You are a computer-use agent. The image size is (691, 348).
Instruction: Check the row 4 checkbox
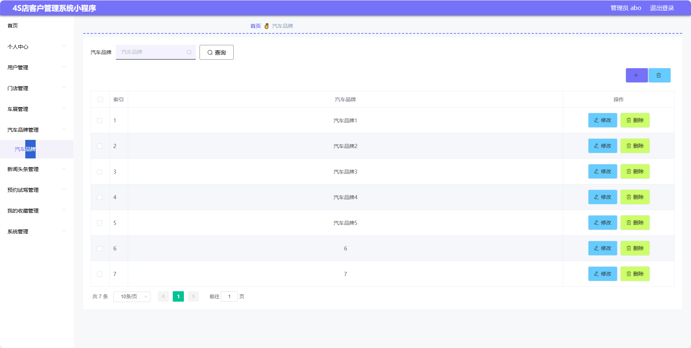point(100,197)
